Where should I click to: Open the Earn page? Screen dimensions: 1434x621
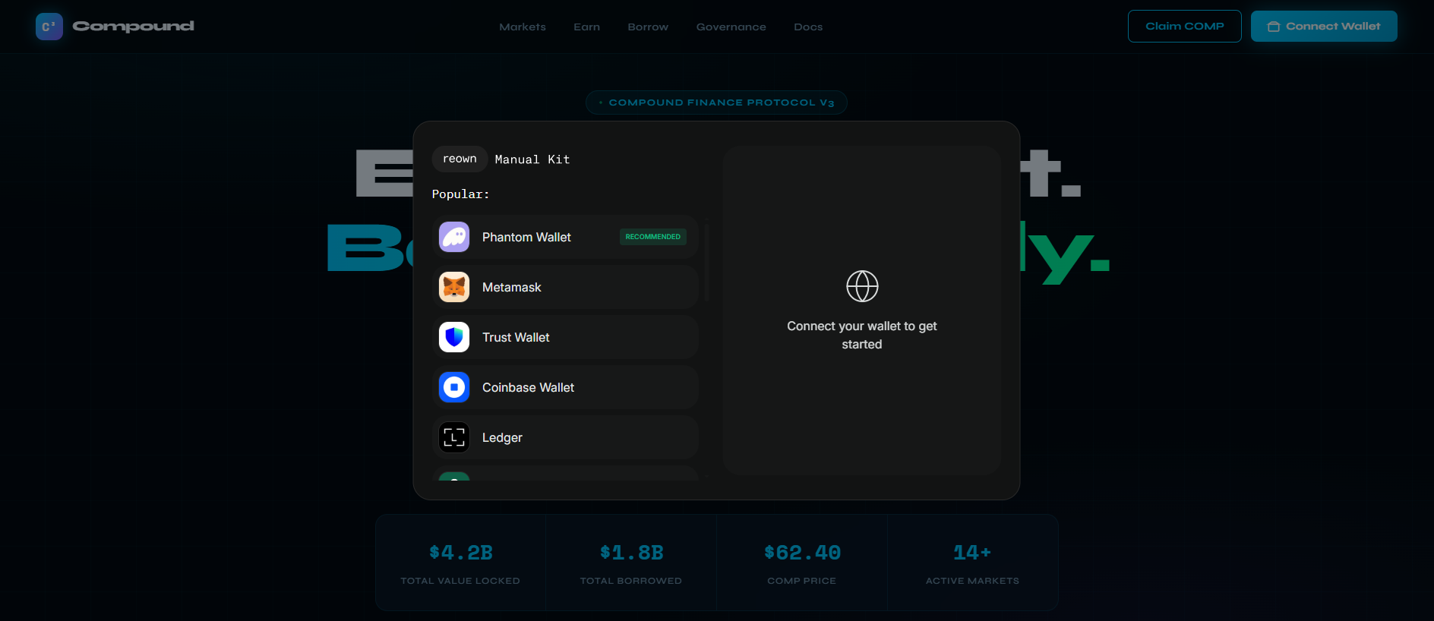coord(586,27)
